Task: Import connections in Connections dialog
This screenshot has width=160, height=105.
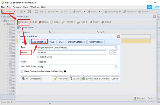Action: pos(106,22)
